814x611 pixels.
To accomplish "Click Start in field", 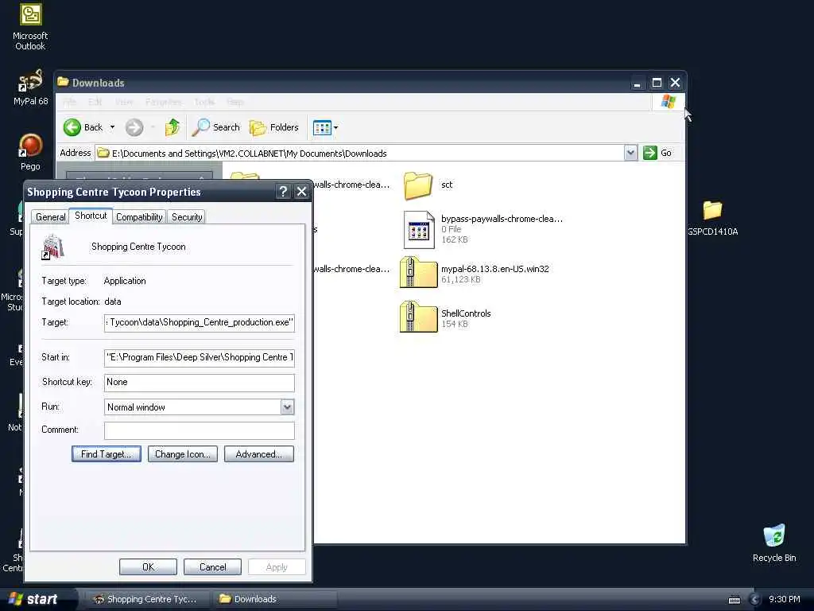I will tap(200, 357).
